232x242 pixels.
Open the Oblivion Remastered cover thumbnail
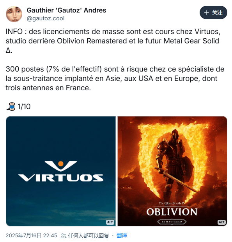point(172,171)
